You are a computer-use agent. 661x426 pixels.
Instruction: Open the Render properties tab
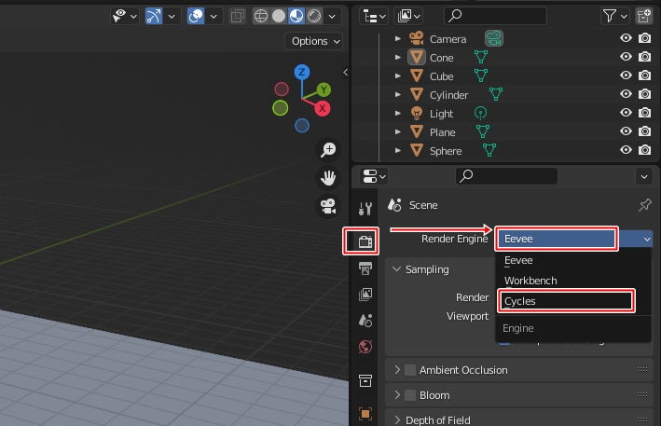click(365, 241)
